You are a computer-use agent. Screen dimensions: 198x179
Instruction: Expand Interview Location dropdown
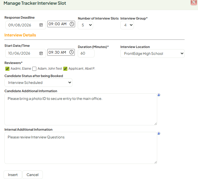(152, 54)
